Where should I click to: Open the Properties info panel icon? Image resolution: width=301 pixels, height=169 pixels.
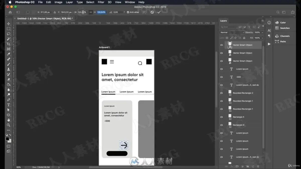click(x=269, y=23)
